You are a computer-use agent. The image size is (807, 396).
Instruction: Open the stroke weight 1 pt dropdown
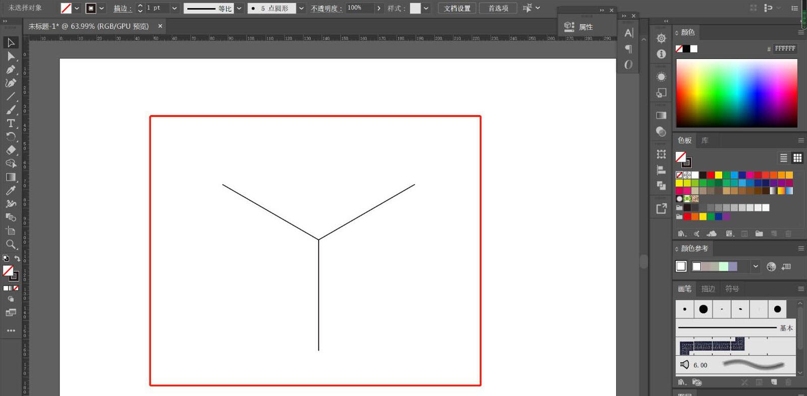pyautogui.click(x=174, y=8)
